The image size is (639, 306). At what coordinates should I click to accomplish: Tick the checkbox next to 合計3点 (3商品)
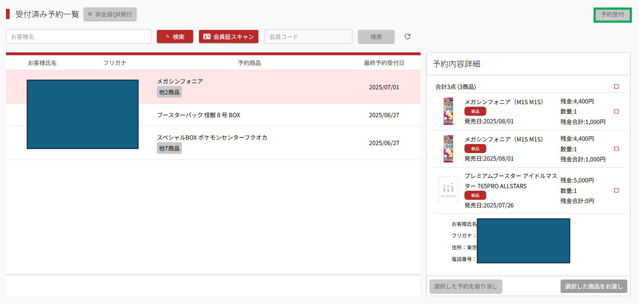(x=617, y=87)
